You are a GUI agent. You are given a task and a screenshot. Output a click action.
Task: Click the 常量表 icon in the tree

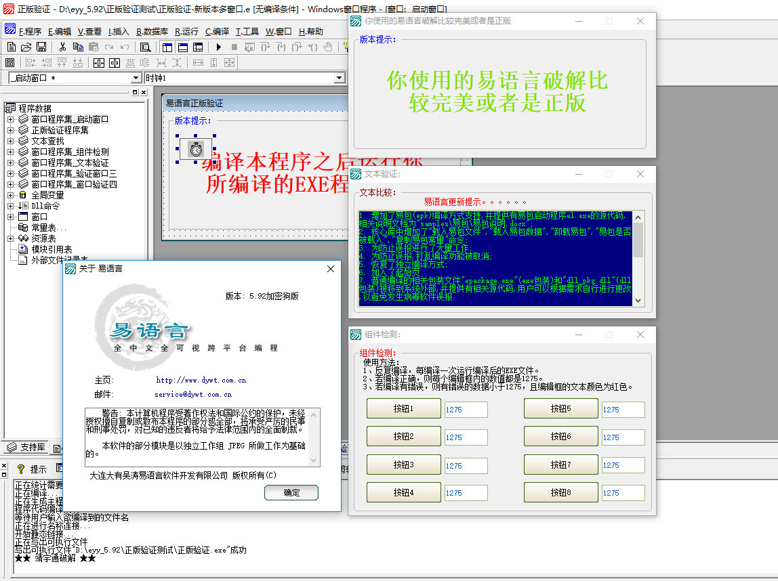pyautogui.click(x=23, y=228)
